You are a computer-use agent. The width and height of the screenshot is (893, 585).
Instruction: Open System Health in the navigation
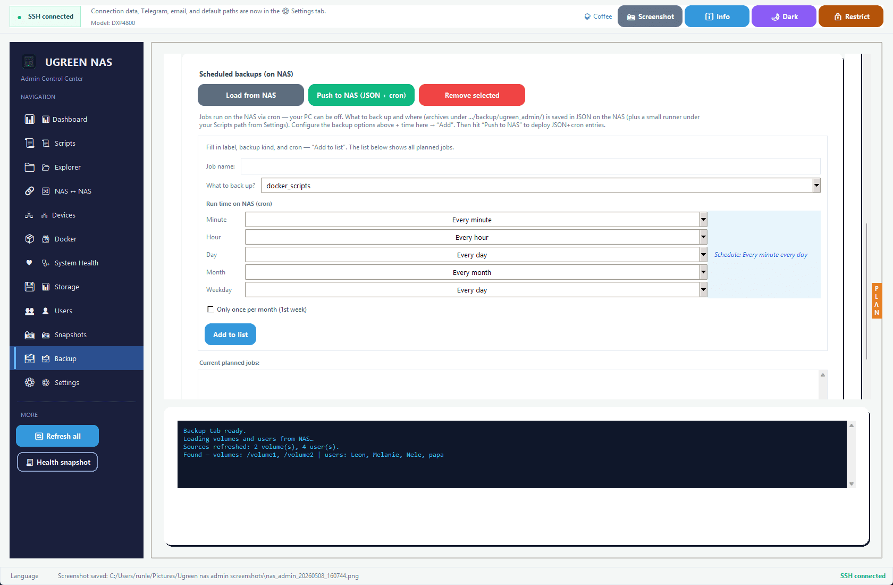[x=77, y=263]
